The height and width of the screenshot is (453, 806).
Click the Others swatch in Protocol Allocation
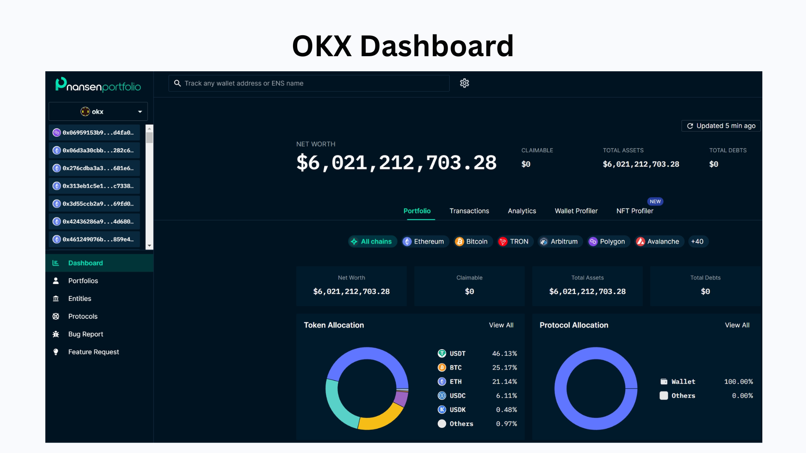point(664,396)
